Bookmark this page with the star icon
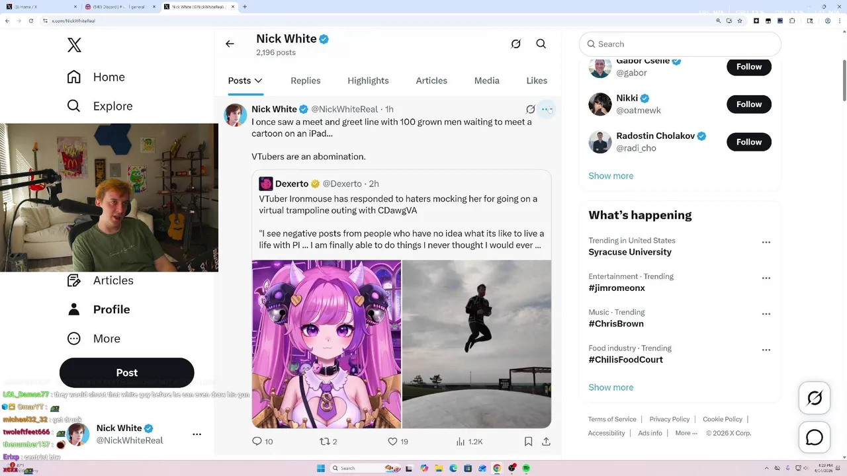The image size is (847, 476). pyautogui.click(x=740, y=20)
